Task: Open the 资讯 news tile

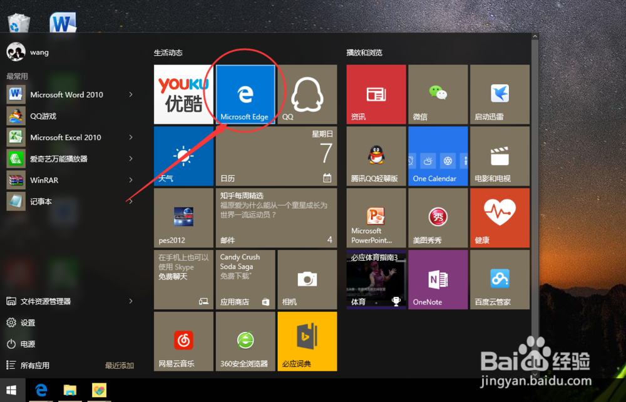Action: (376, 94)
